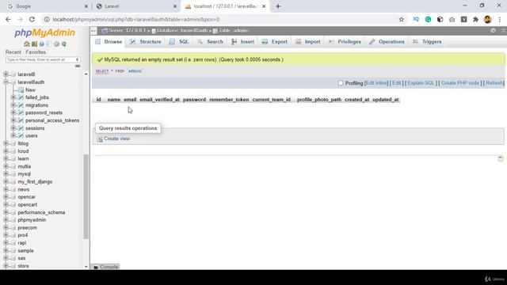This screenshot has width=507, height=285.
Task: Open a new browser tab with the plus button
Action: pyautogui.click(x=278, y=6)
